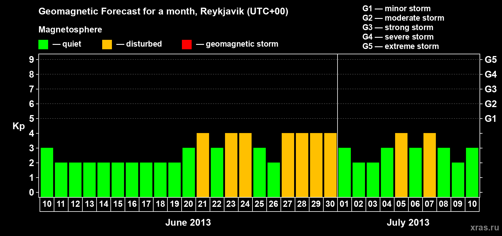This screenshot has width=502, height=236.
Task: Click the 'July 2013' month label
Action: point(408,222)
